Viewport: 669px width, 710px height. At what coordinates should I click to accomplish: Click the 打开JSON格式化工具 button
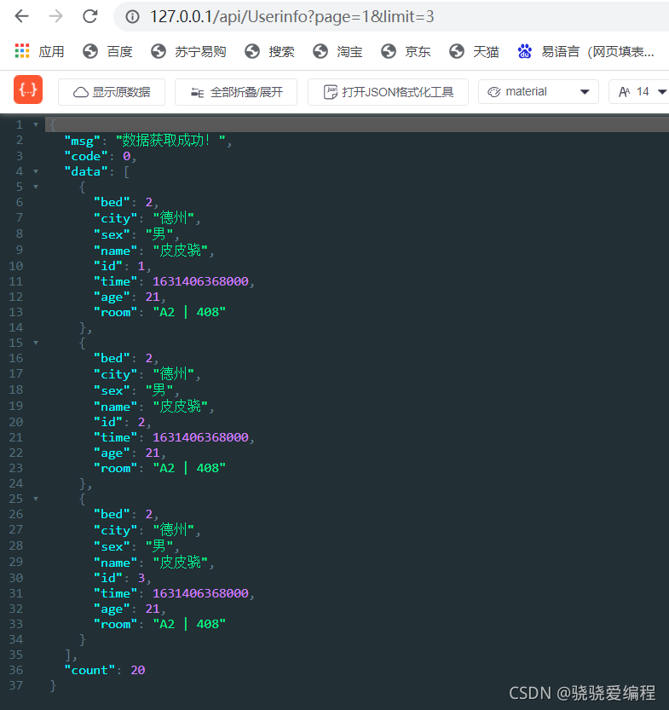(388, 92)
